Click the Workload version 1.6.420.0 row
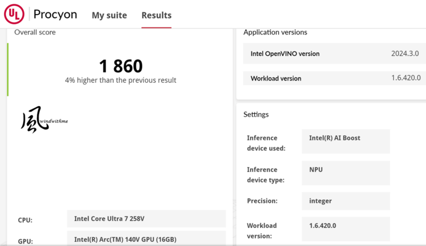Image resolution: width=426 pixels, height=246 pixels. click(334, 78)
